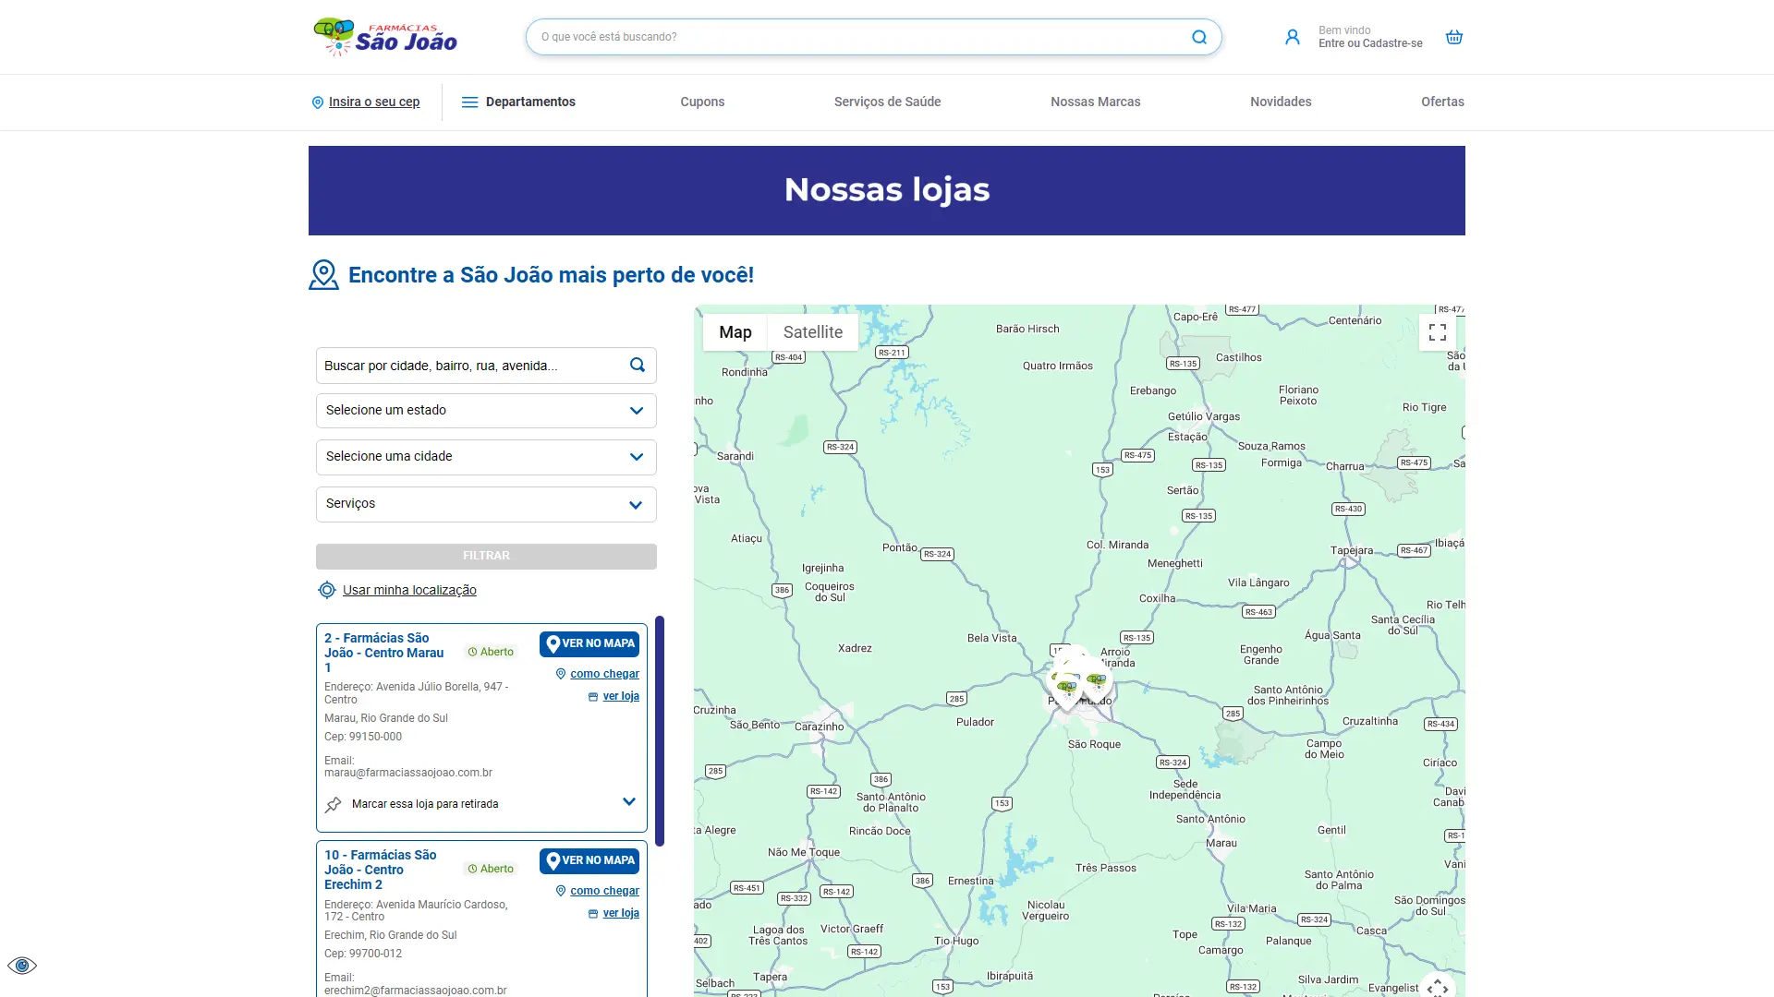Click Getúlio Vargas label on the map
Image resolution: width=1774 pixels, height=997 pixels.
point(1204,417)
